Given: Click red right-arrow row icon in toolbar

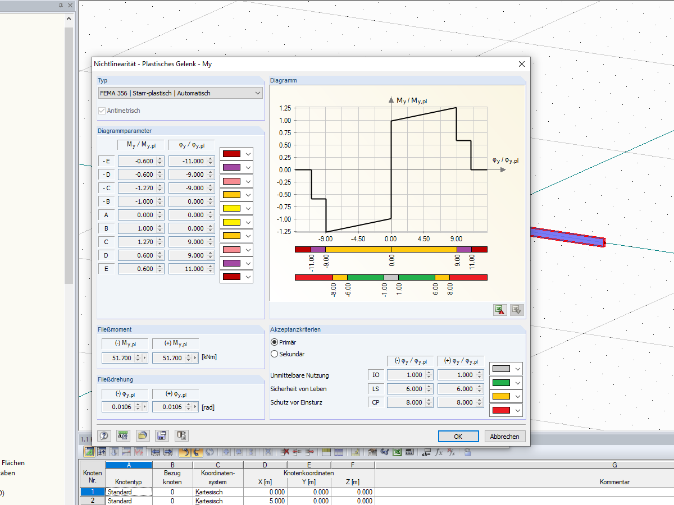Looking at the screenshot, I should point(309,452).
